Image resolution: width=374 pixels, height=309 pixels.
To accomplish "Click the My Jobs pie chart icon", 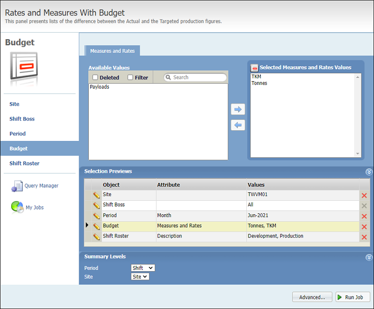I will pos(17,207).
